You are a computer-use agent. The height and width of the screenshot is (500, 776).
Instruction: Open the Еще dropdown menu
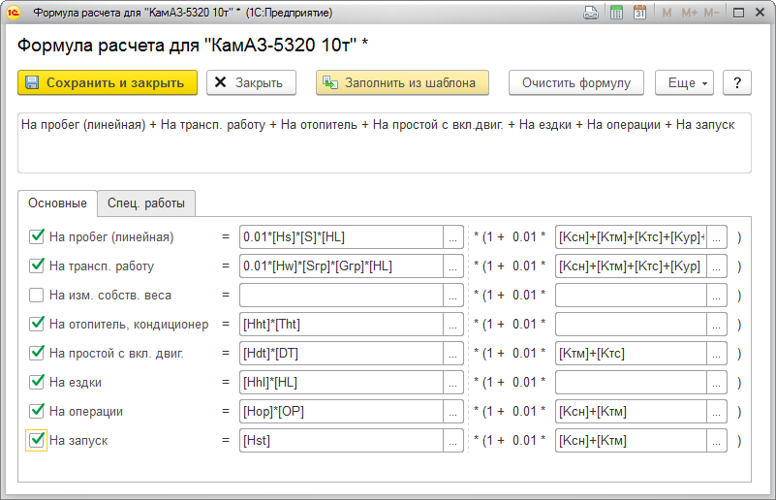click(x=684, y=82)
